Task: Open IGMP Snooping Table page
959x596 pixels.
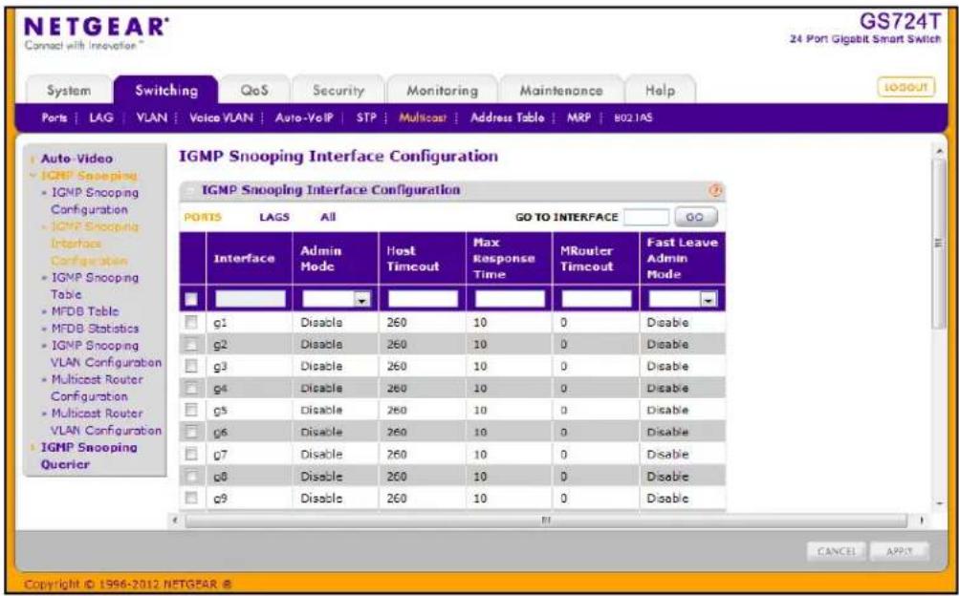Action: pyautogui.click(x=95, y=286)
